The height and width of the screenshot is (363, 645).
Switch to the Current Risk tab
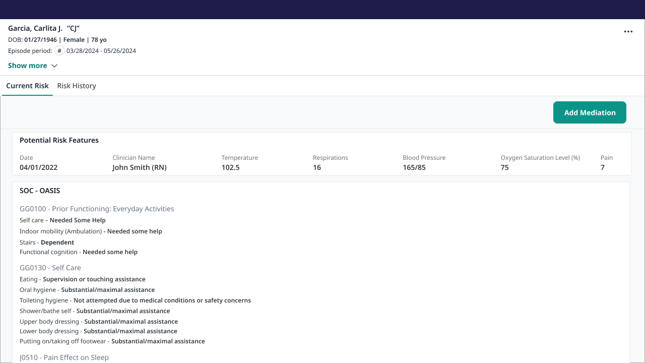(x=27, y=86)
